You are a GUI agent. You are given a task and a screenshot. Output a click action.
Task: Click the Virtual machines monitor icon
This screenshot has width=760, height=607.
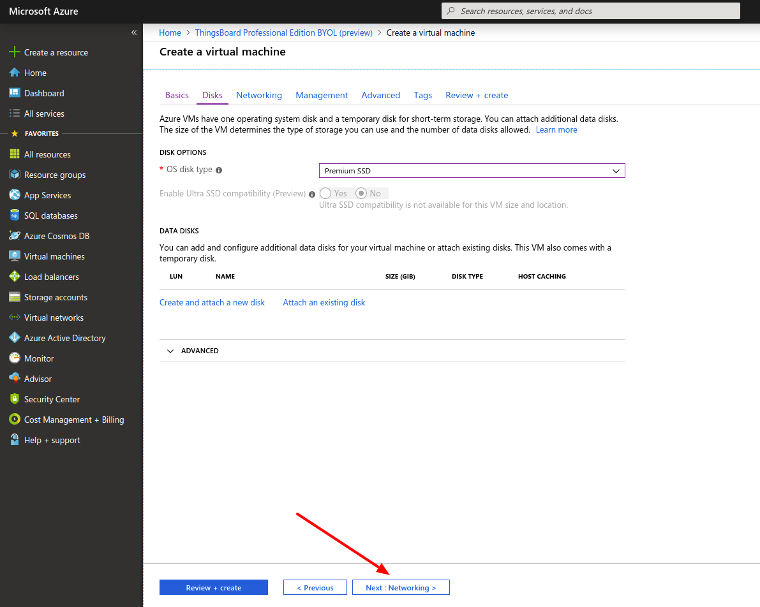(15, 256)
